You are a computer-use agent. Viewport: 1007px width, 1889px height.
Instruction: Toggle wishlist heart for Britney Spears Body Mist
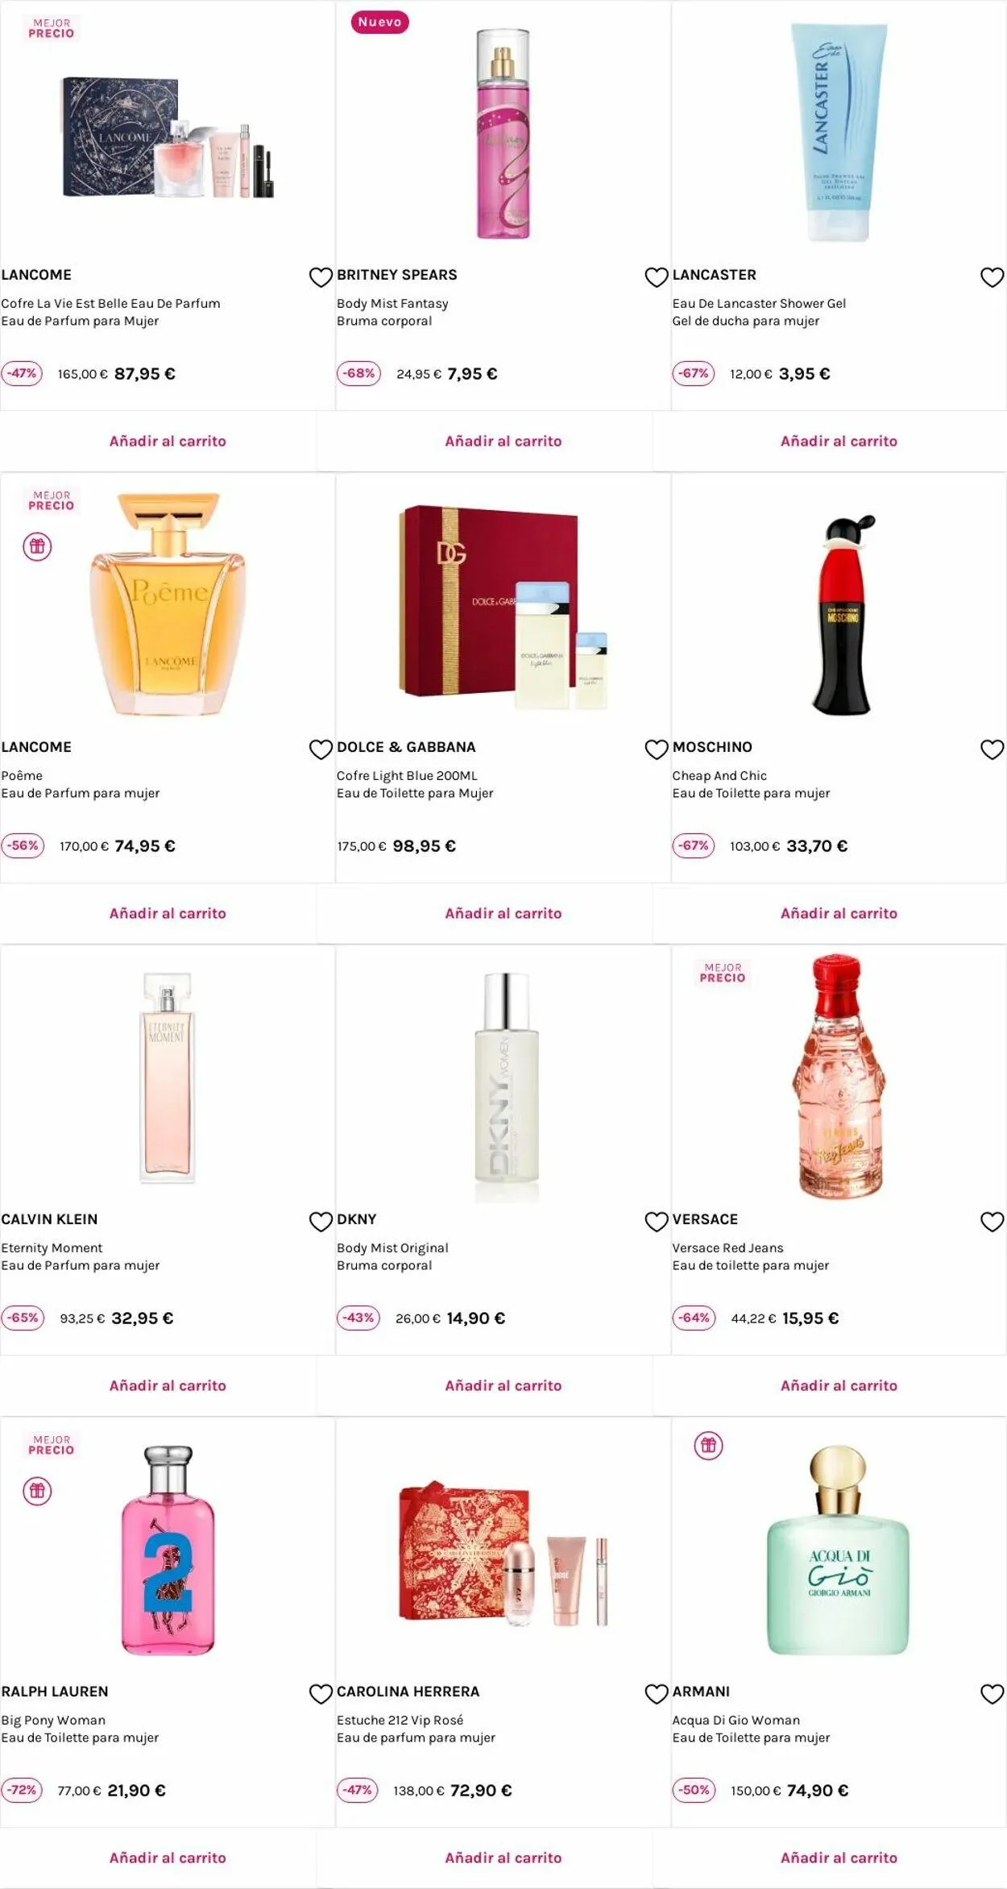pos(657,277)
